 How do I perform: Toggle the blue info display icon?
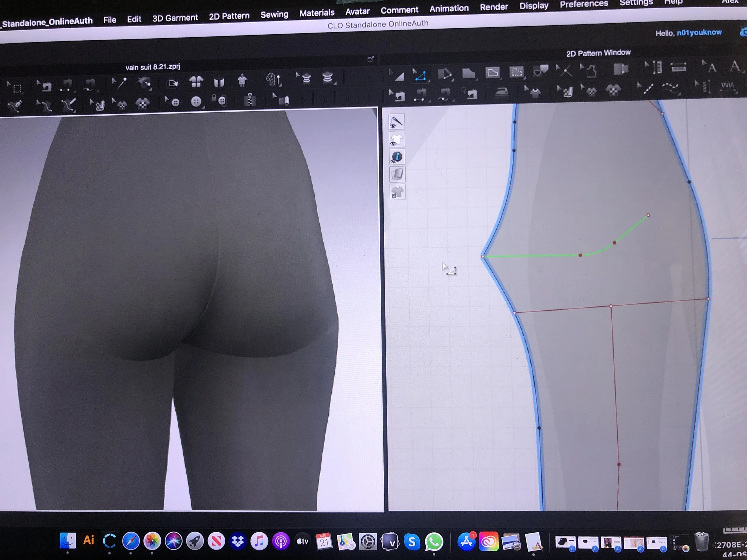coord(397,157)
